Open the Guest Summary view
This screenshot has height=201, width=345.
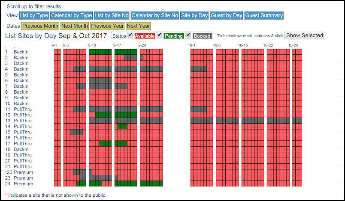[264, 15]
